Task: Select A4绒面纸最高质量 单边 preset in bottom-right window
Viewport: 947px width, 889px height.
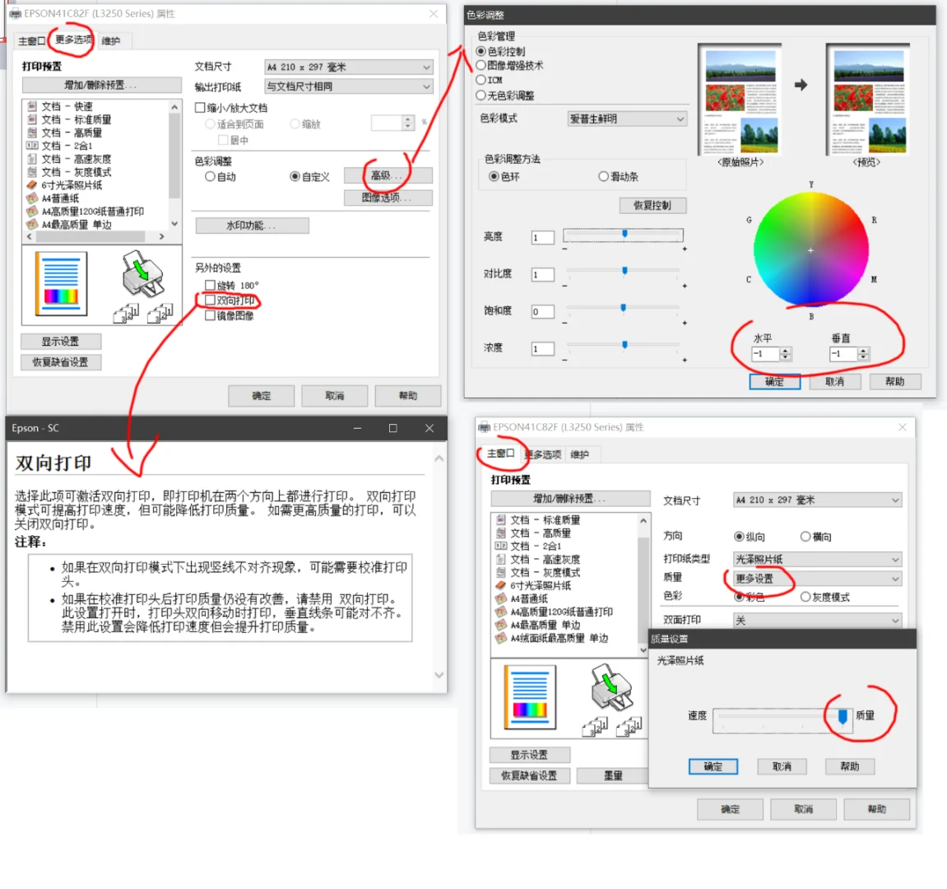Action: pos(552,638)
